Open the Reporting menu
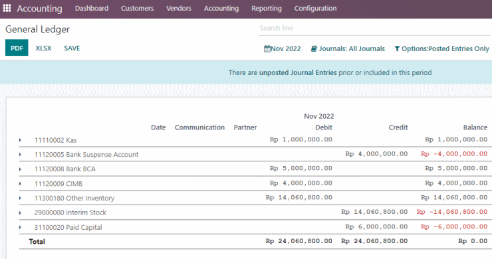 (x=267, y=9)
